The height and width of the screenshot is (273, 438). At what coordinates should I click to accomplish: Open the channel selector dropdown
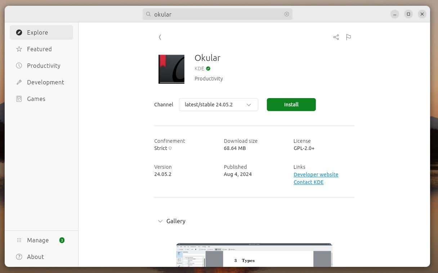(218, 105)
